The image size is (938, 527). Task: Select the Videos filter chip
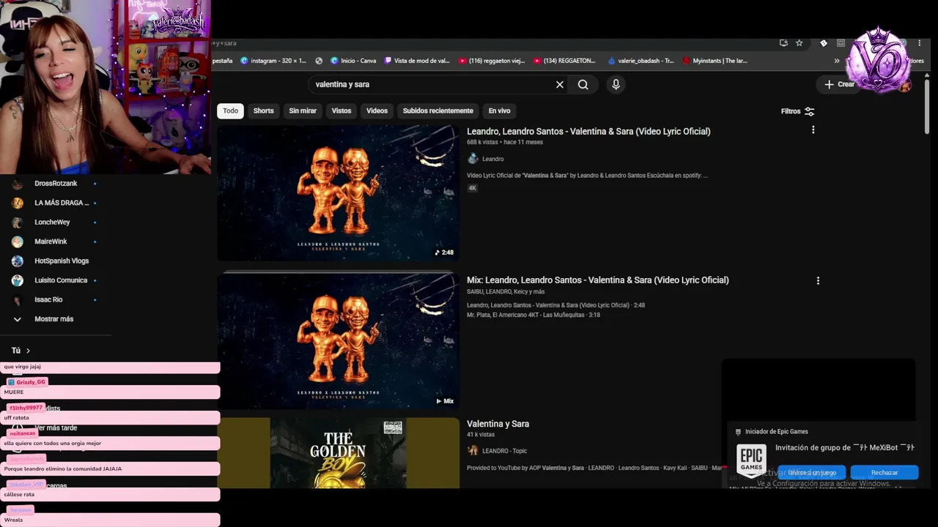tap(377, 111)
